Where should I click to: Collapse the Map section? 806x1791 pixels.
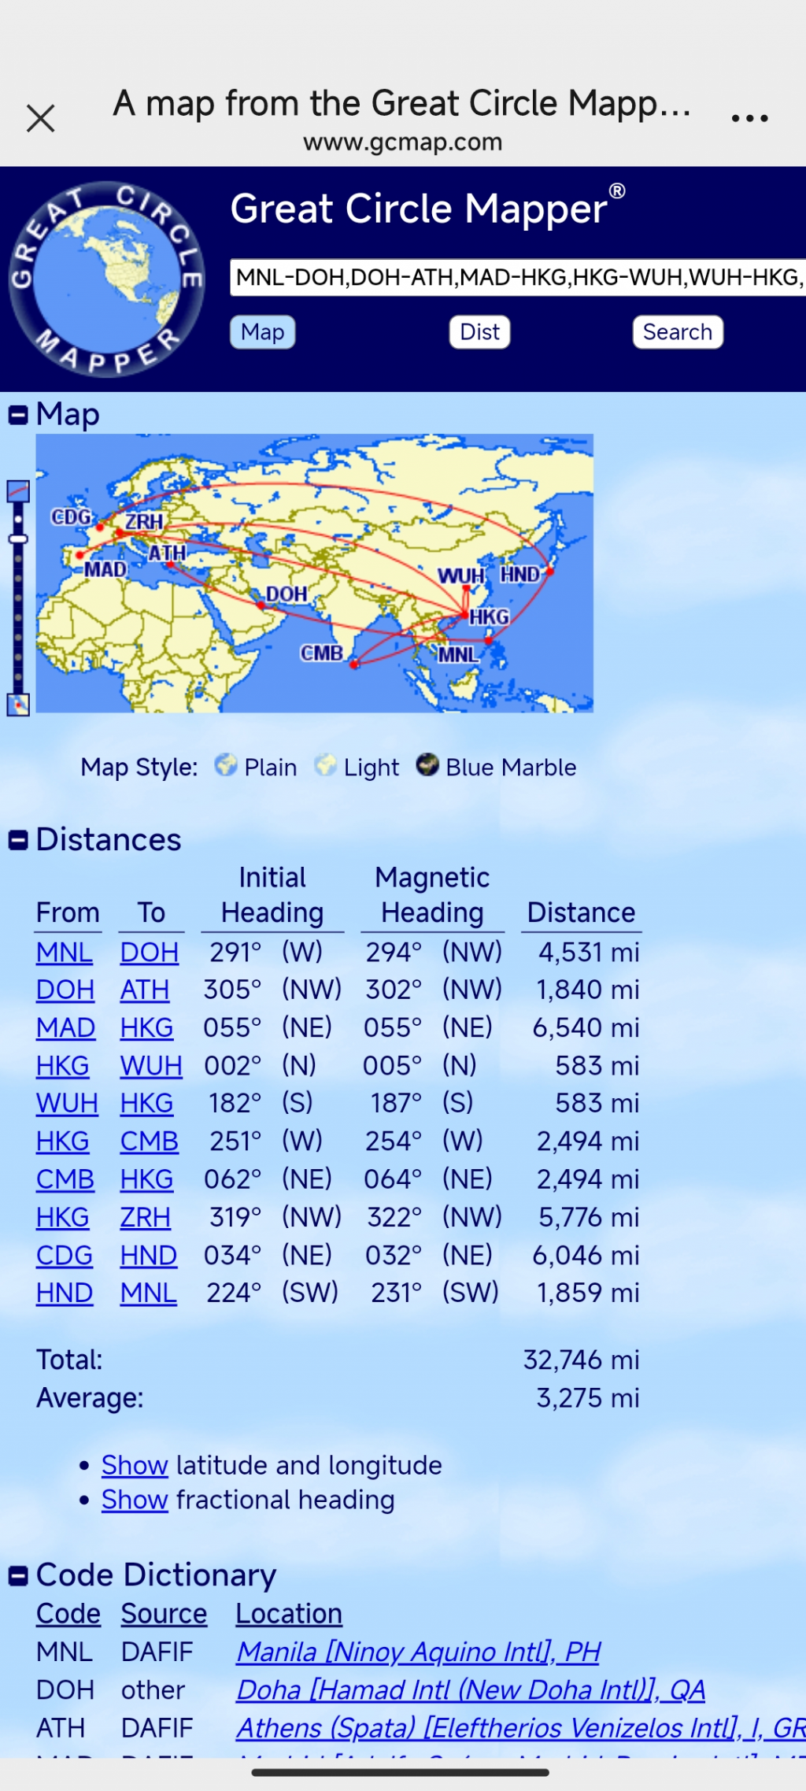tap(18, 415)
